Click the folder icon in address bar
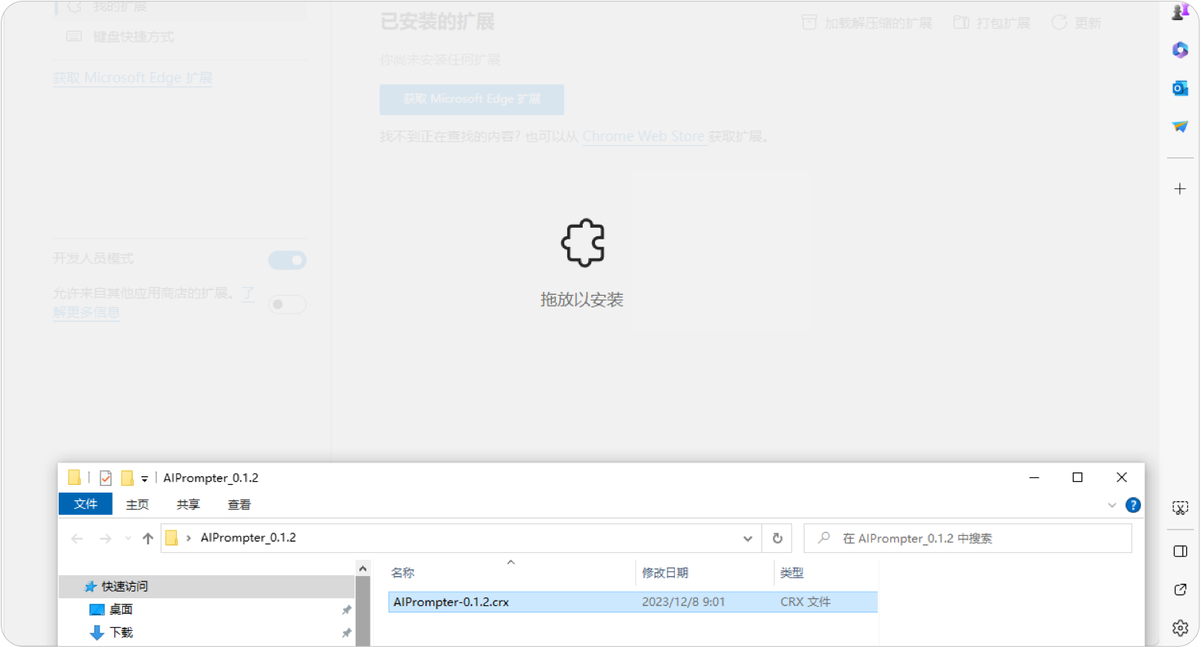 pos(172,538)
